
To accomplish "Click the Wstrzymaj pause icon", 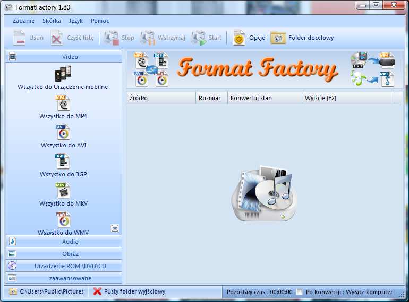I will tap(147, 38).
